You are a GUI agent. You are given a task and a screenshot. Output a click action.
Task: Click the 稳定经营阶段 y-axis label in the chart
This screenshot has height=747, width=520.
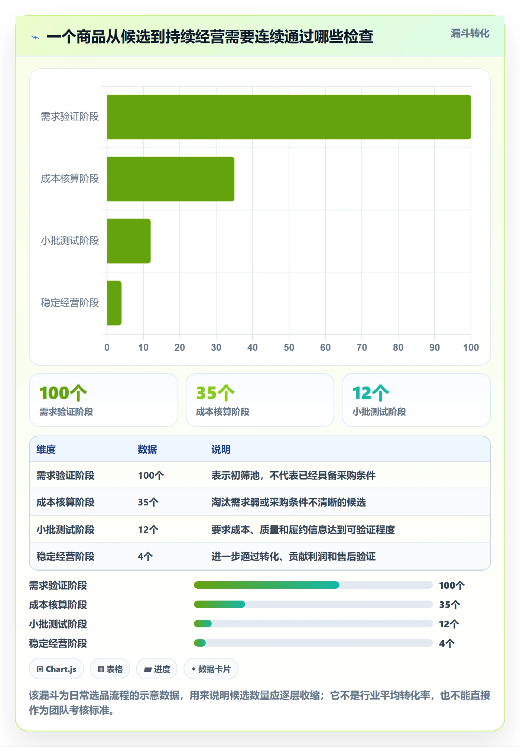[x=70, y=303]
